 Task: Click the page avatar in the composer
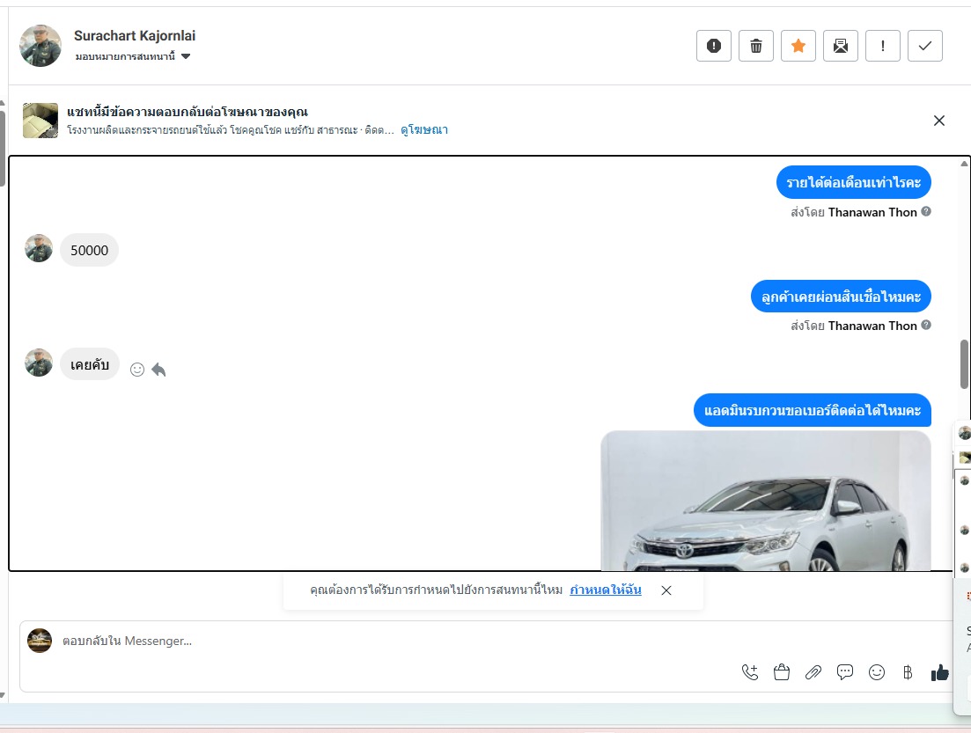(x=40, y=641)
